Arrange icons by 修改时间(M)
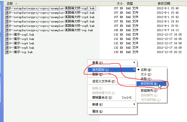The image size is (187, 122). 151,84
